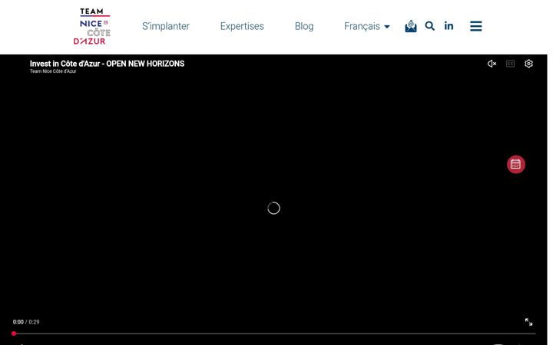Visit the LinkedIn page icon
Screen dimensions: 553x345
point(449,26)
